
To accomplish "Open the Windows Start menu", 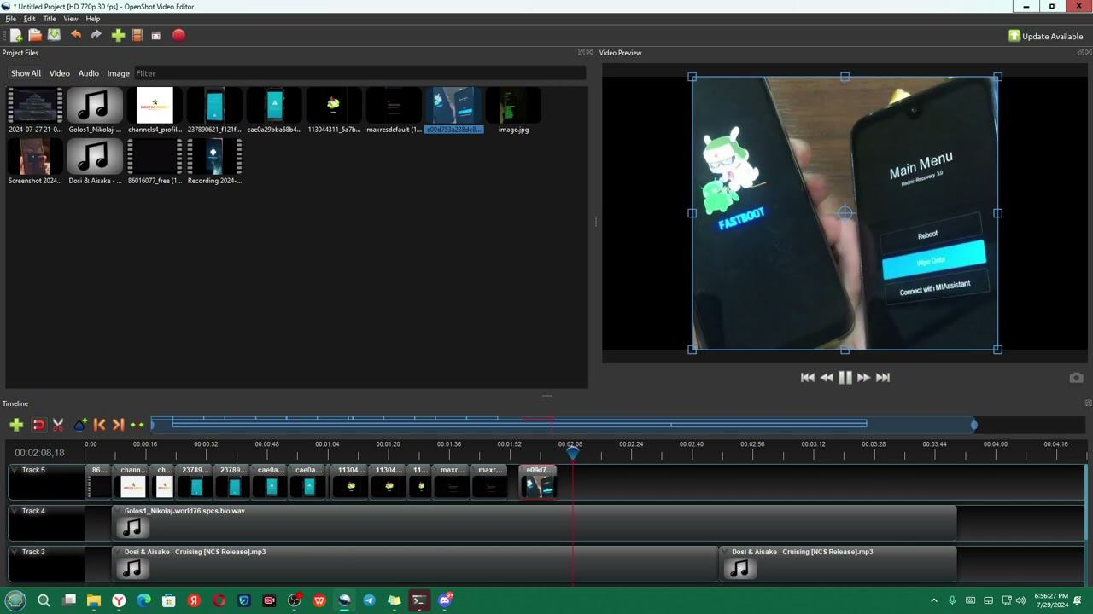I will click(15, 600).
